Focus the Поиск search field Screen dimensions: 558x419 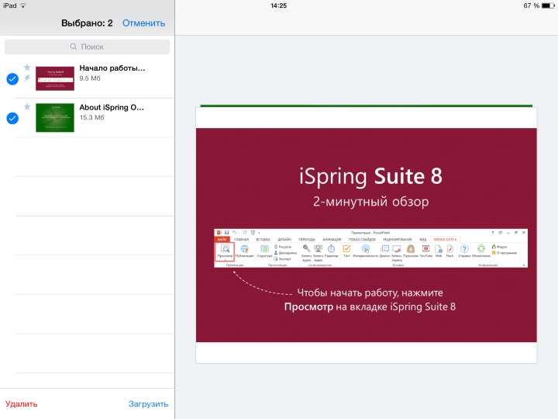(x=87, y=47)
